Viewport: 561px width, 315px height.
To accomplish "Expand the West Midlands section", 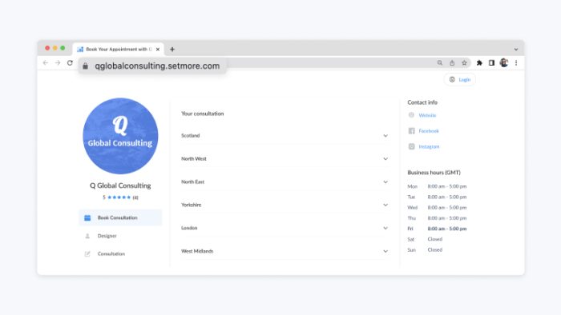I will [x=285, y=251].
